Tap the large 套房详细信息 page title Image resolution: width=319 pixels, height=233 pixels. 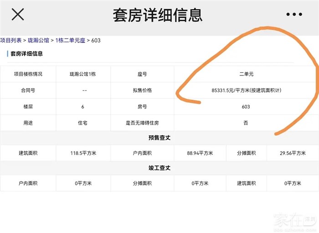point(157,15)
